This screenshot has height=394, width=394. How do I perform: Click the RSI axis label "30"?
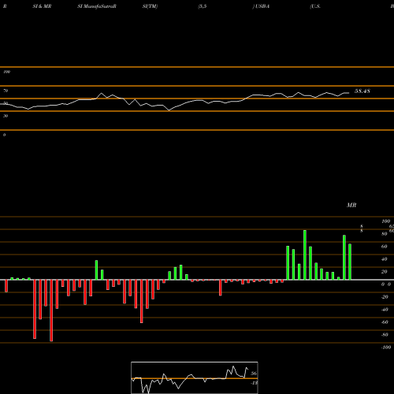coord(6,116)
